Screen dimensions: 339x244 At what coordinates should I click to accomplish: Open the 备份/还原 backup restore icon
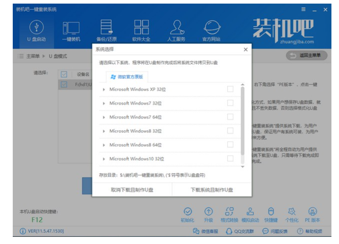(106, 31)
